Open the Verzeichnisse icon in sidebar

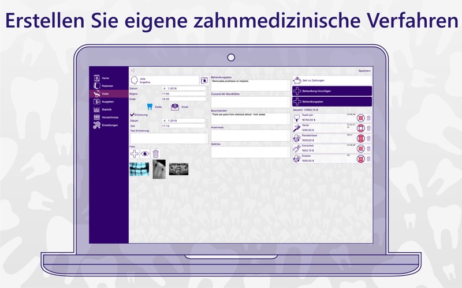tap(96, 118)
